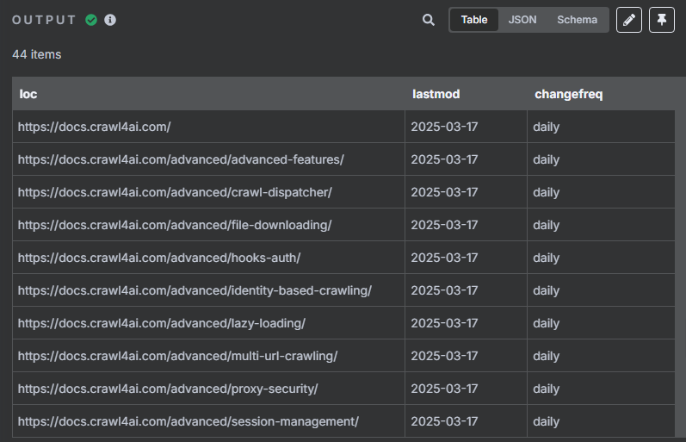Viewport: 686px width, 442px height.
Task: Open the output search magnifier icon
Action: click(429, 20)
